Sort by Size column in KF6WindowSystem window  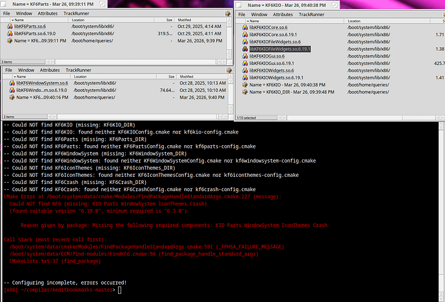coord(166,77)
